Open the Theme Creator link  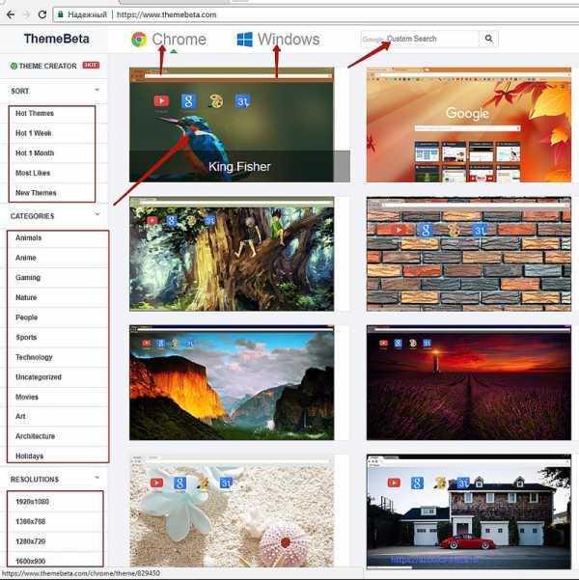(47, 66)
